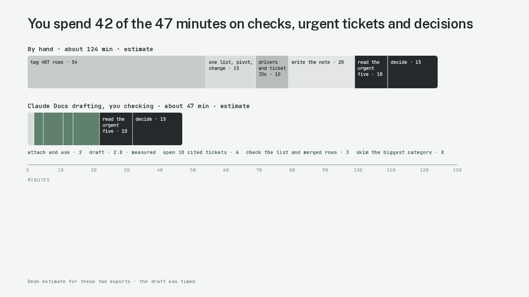Click the 50 tick on the minutes axis
Viewport: 529px width, 297px height.
click(x=193, y=170)
